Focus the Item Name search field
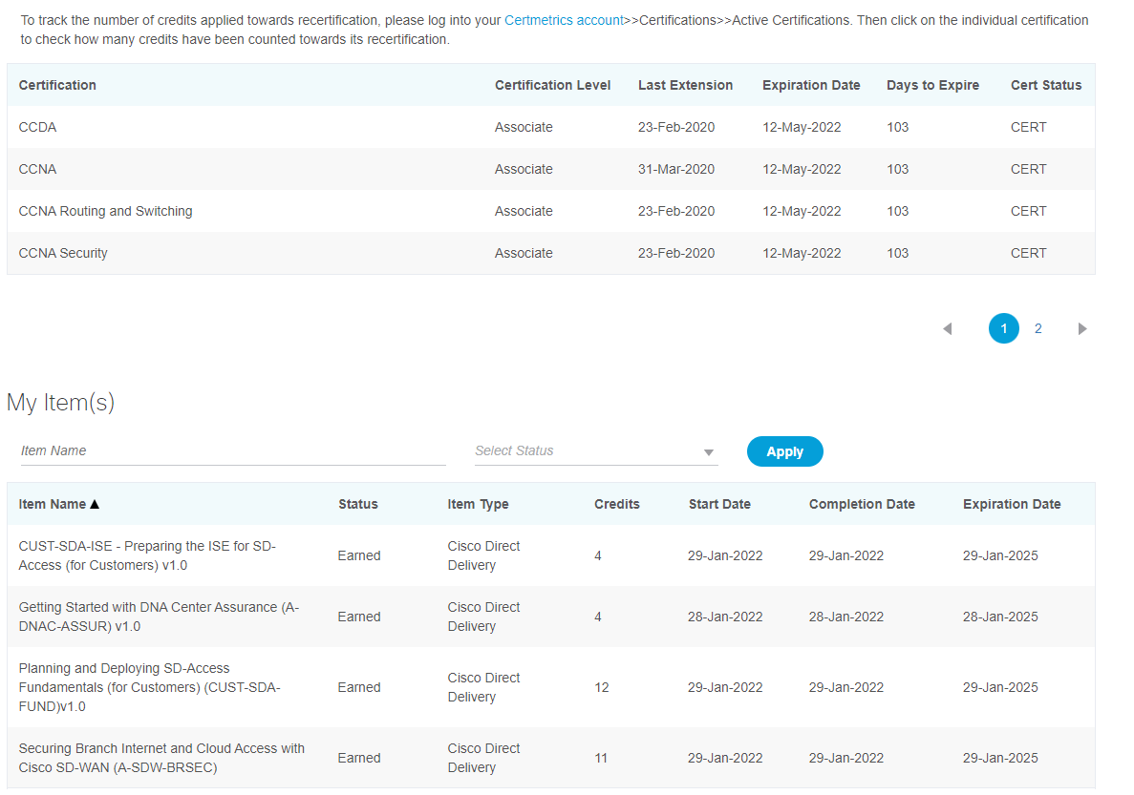 pyautogui.click(x=233, y=451)
